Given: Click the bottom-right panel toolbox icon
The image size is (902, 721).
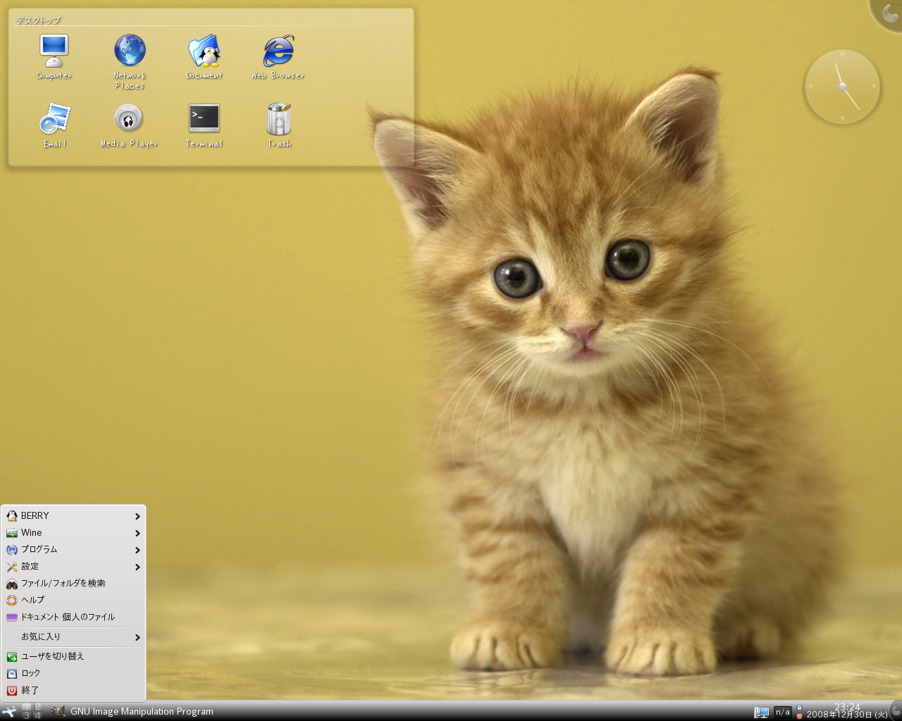Looking at the screenshot, I should (x=896, y=710).
